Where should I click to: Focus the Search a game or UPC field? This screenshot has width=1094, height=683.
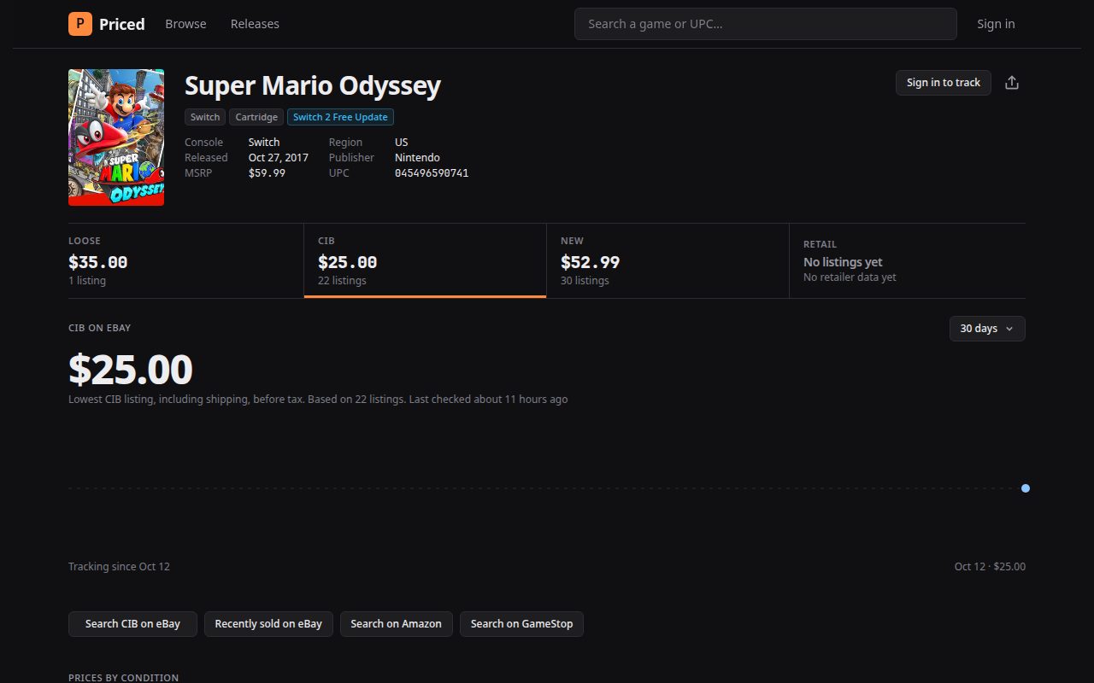(x=765, y=24)
